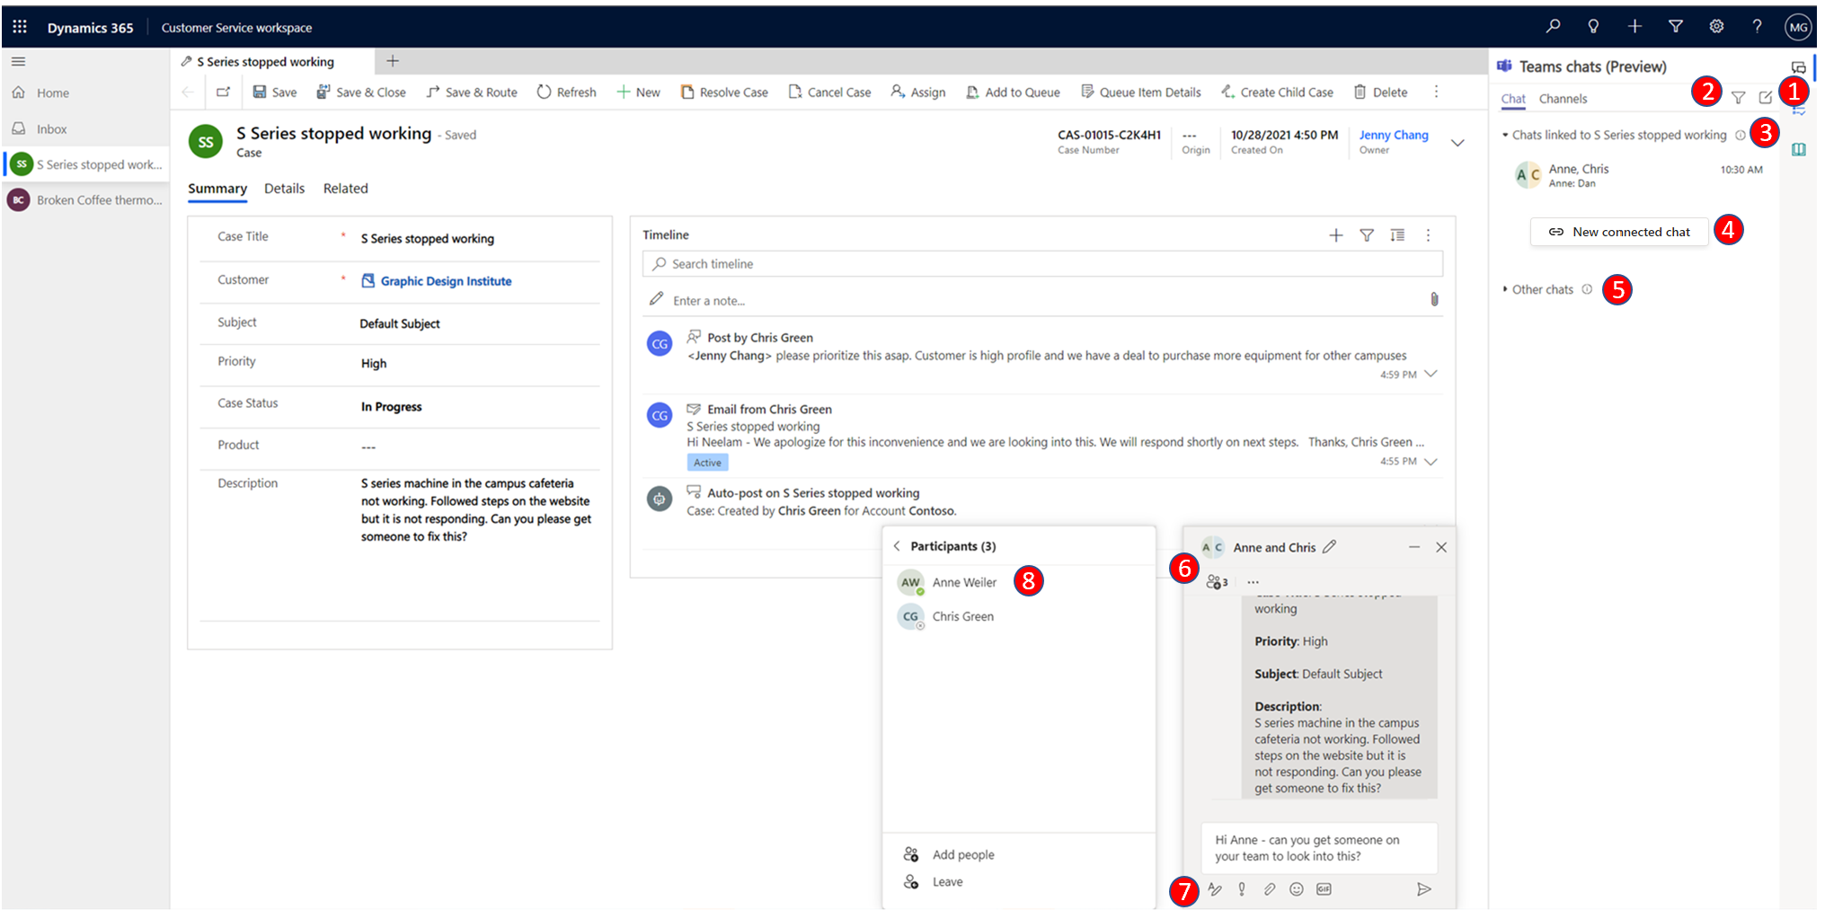Refresh the case record

[566, 92]
